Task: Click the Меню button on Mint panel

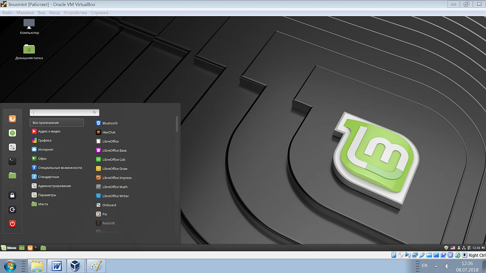Action: pyautogui.click(x=9, y=248)
